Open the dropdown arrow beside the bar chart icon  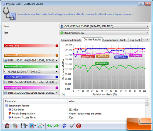(35, 126)
